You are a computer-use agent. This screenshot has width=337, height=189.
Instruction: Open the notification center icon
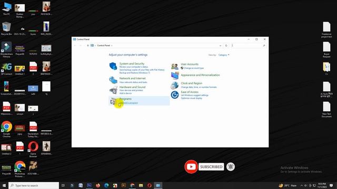click(331, 185)
